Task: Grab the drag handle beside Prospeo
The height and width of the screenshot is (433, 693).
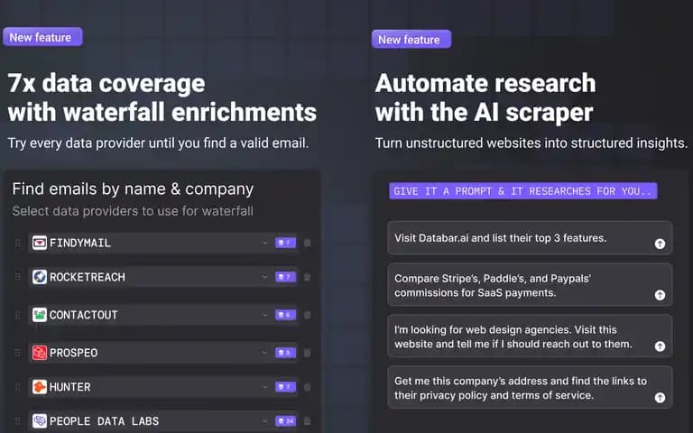Action: (x=18, y=353)
